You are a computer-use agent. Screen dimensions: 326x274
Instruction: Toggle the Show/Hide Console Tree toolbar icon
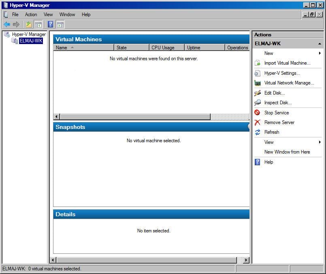pos(38,25)
